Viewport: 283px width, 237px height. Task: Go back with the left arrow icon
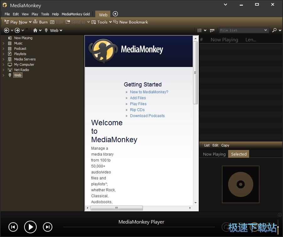pos(7,30)
